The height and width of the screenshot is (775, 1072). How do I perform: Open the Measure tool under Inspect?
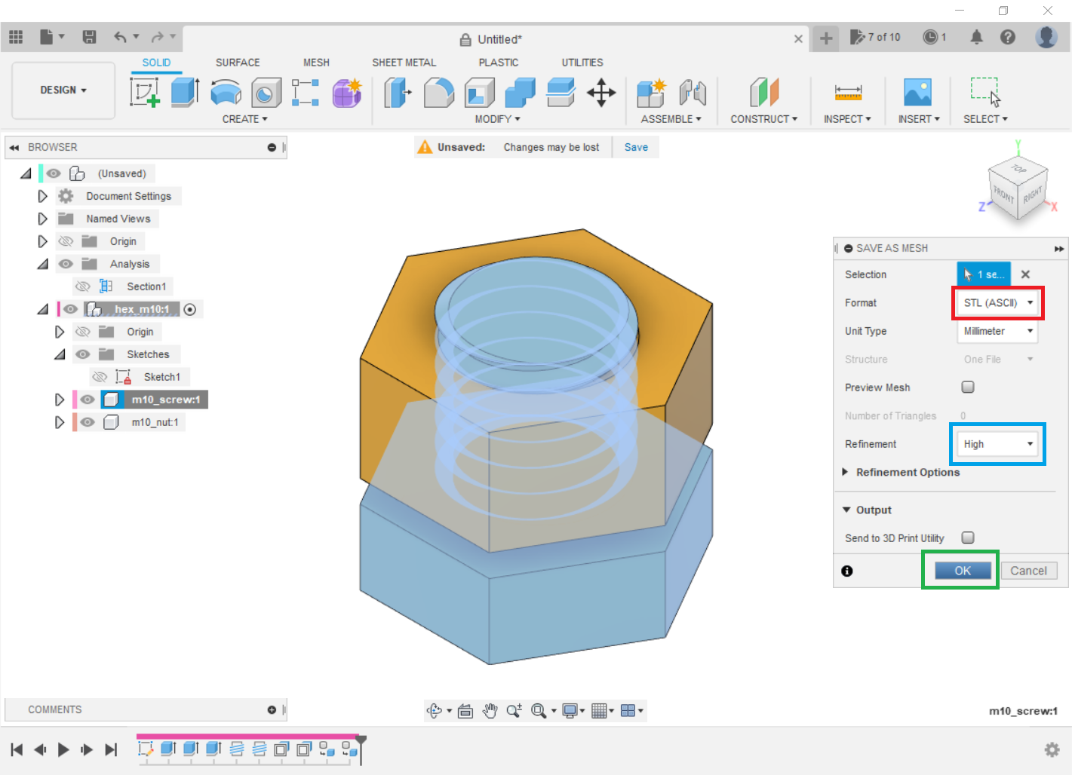click(848, 93)
